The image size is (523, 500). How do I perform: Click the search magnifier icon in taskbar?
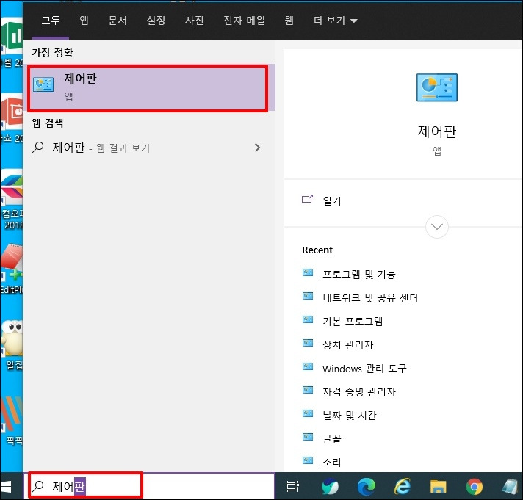tap(37, 486)
